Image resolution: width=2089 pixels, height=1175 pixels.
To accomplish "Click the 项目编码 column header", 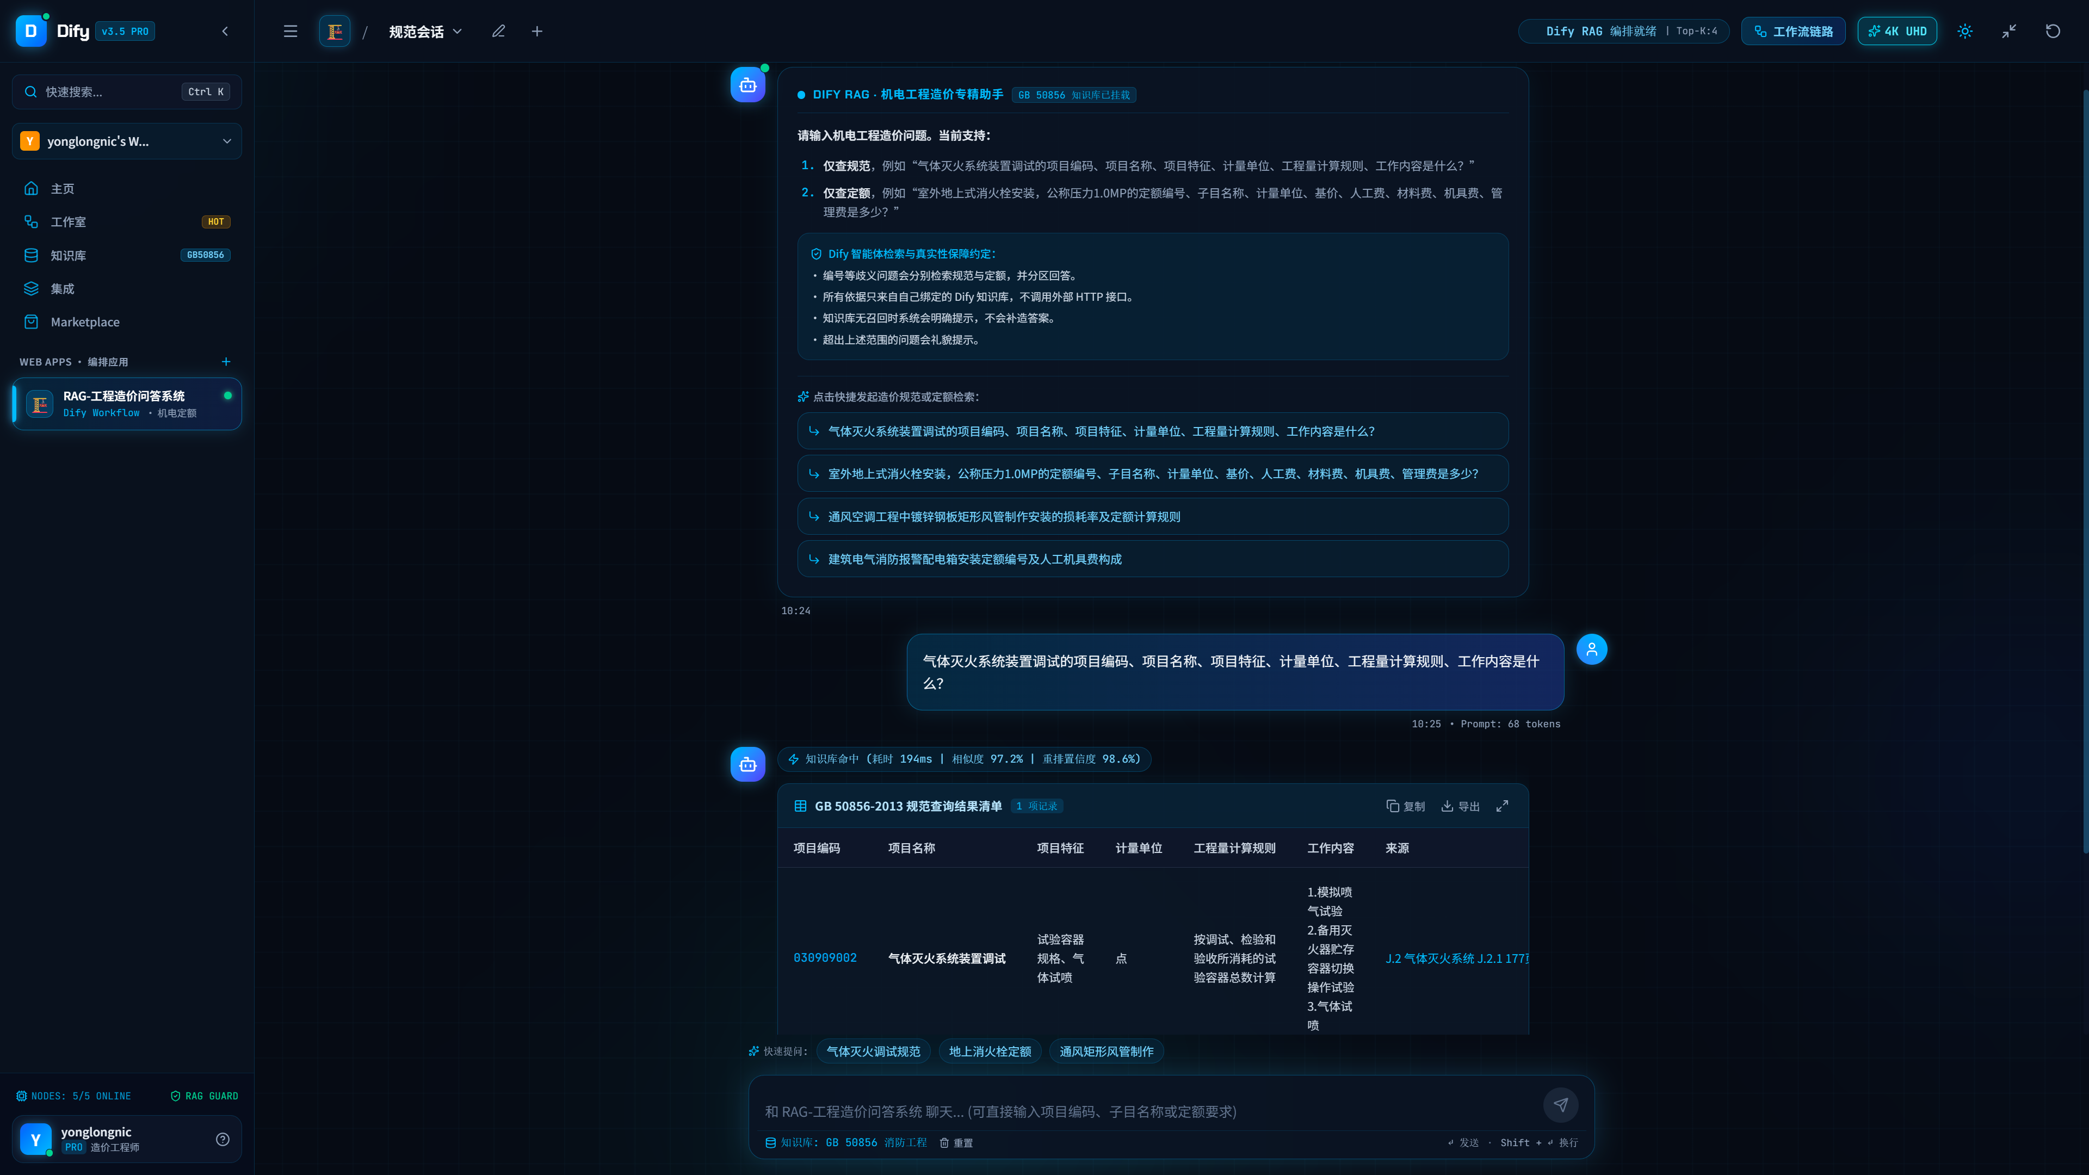I will pyautogui.click(x=817, y=848).
